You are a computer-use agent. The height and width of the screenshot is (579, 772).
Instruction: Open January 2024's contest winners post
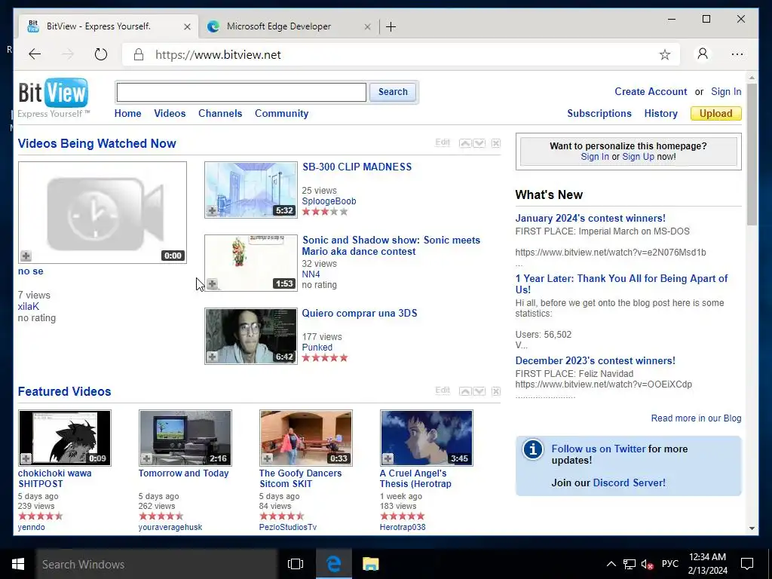click(x=590, y=218)
